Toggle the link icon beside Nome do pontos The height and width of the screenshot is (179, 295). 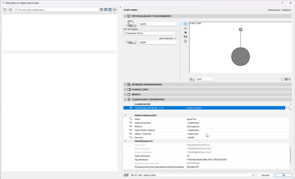click(x=131, y=123)
